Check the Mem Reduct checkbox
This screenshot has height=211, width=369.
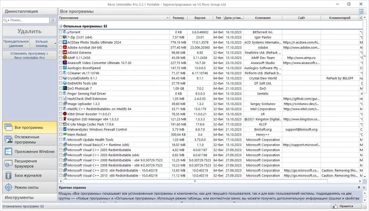click(61, 135)
